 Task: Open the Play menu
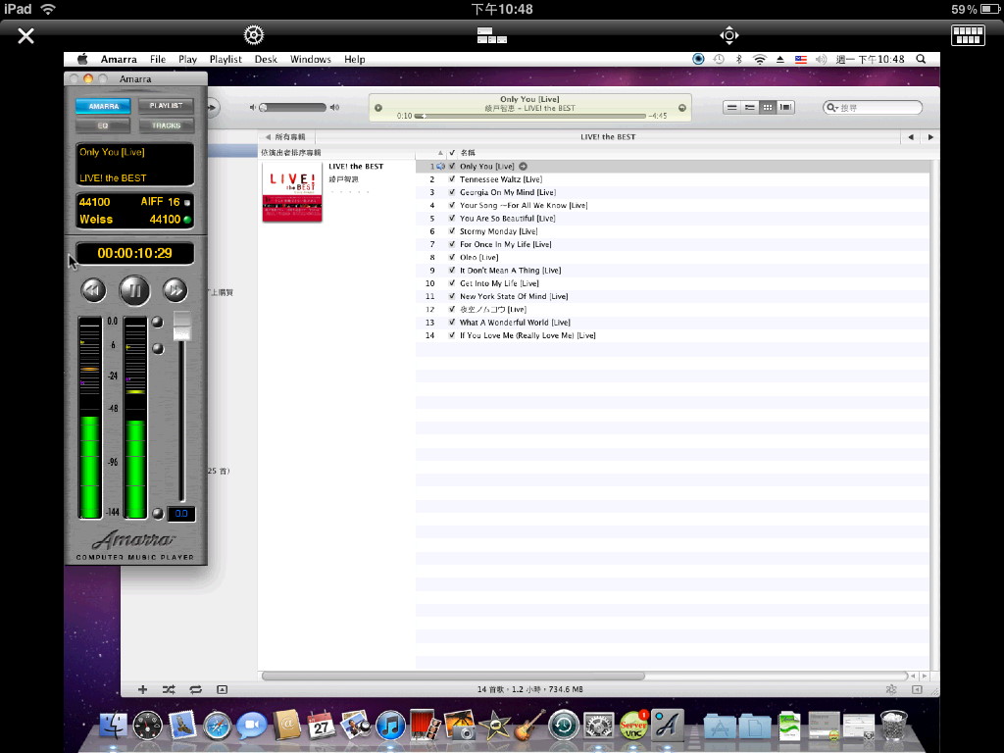pyautogui.click(x=187, y=59)
